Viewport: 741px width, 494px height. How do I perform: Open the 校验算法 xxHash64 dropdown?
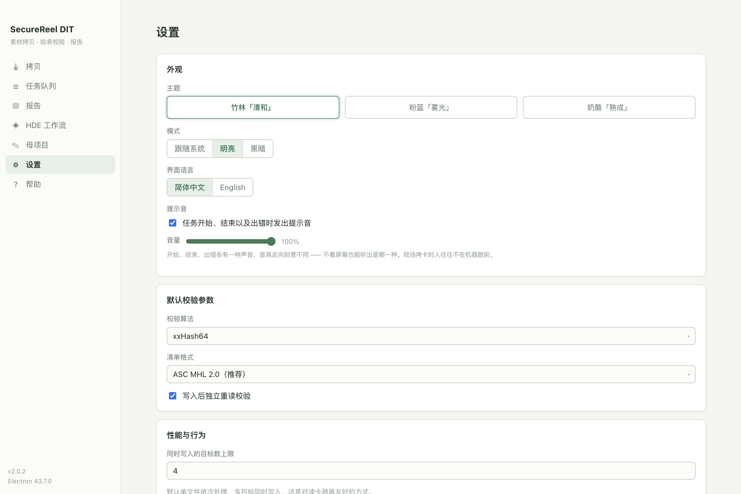(x=431, y=336)
